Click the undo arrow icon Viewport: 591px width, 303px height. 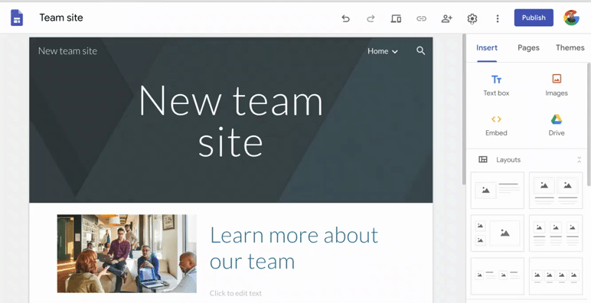pos(345,18)
